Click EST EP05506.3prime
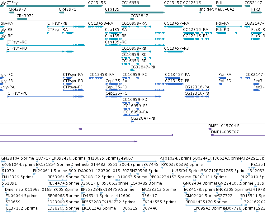This screenshot has width=265, height=213. (x=112, y=184)
